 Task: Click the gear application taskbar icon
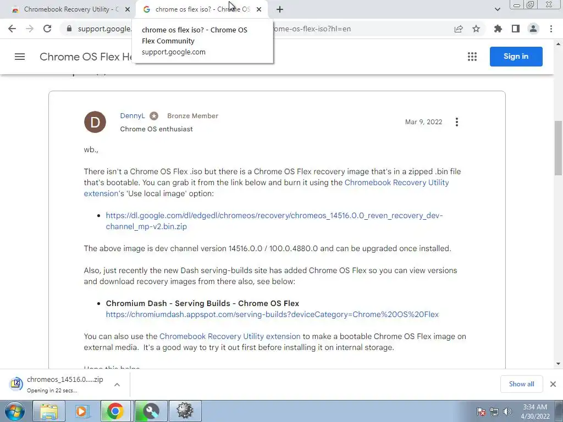(185, 411)
